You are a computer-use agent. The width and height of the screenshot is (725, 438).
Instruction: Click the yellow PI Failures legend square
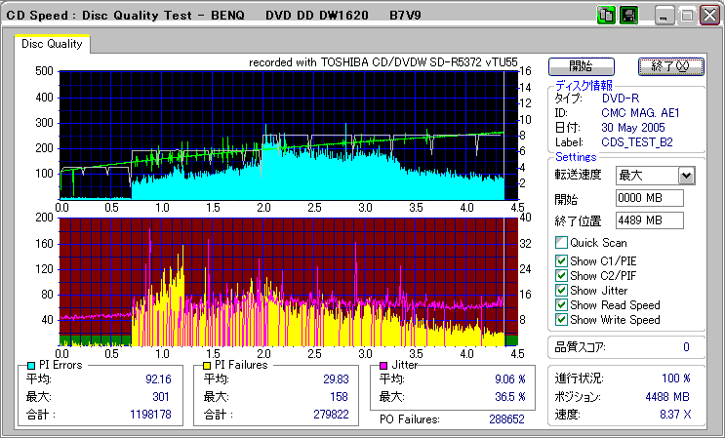pyautogui.click(x=207, y=365)
